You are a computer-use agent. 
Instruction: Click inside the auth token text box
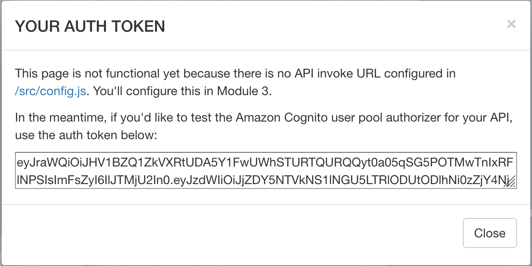pyautogui.click(x=265, y=171)
